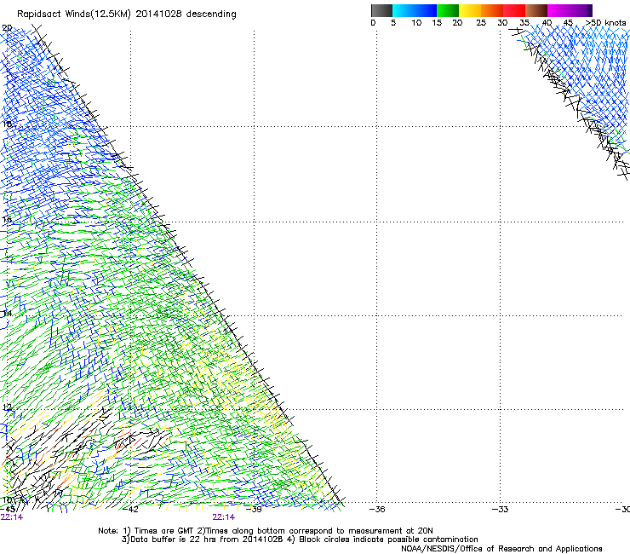Click 'Black circles indicate possible contamination' note
The image size is (630, 554).
pyautogui.click(x=388, y=540)
